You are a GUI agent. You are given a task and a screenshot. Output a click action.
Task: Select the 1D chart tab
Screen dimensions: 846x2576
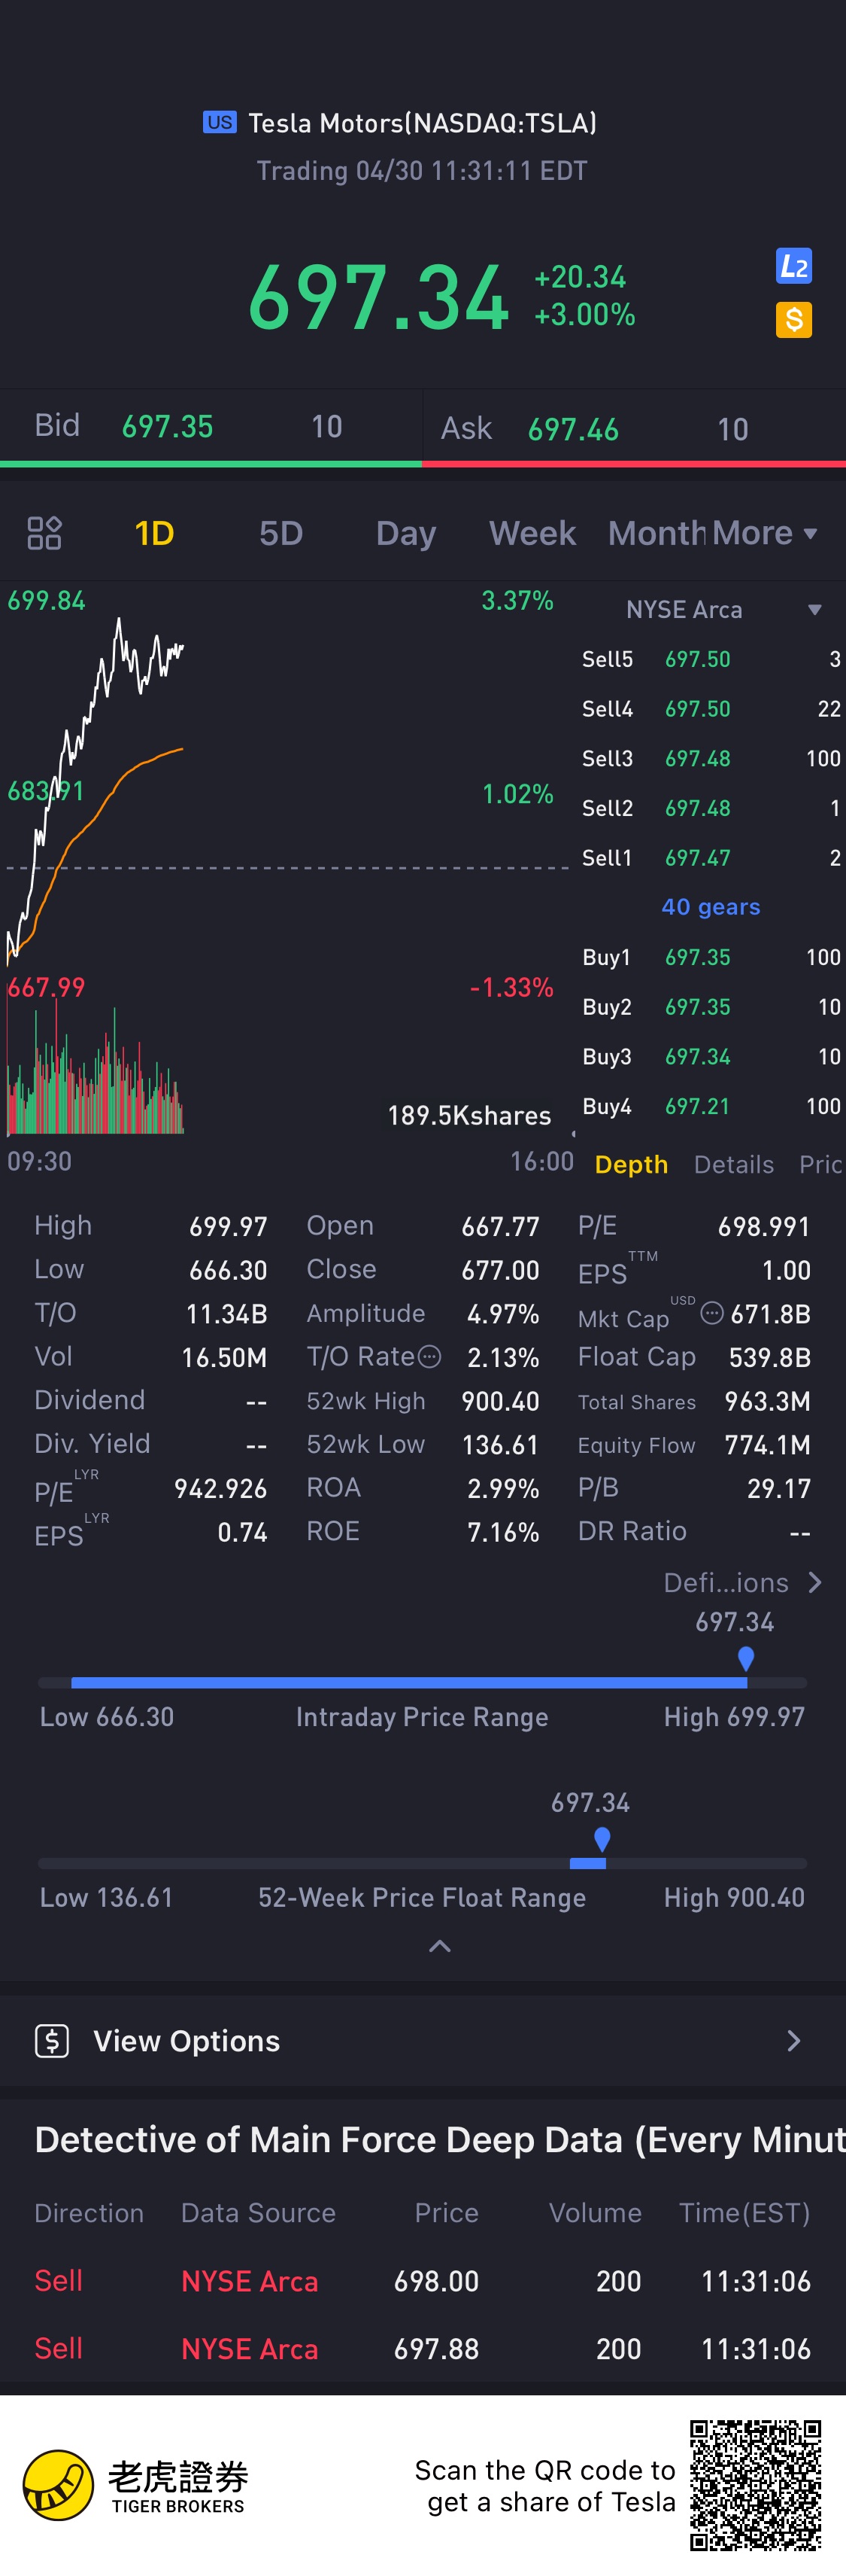coord(155,533)
